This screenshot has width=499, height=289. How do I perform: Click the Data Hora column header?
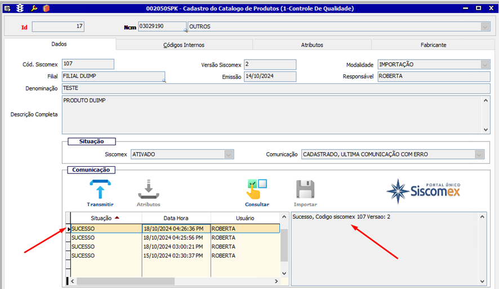coord(176,218)
